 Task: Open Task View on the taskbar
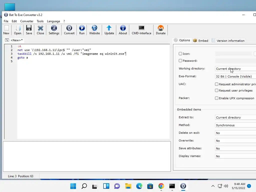(95, 186)
